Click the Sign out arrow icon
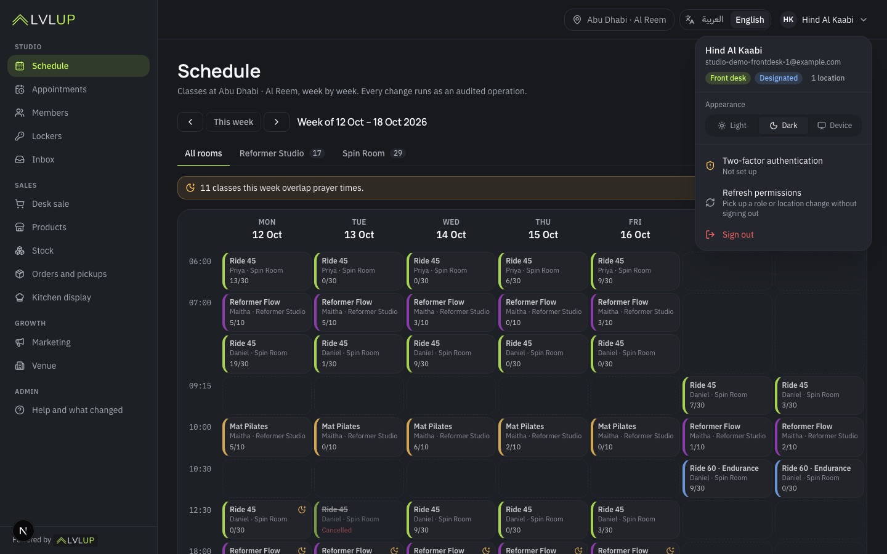This screenshot has height=554, width=887. [x=710, y=235]
